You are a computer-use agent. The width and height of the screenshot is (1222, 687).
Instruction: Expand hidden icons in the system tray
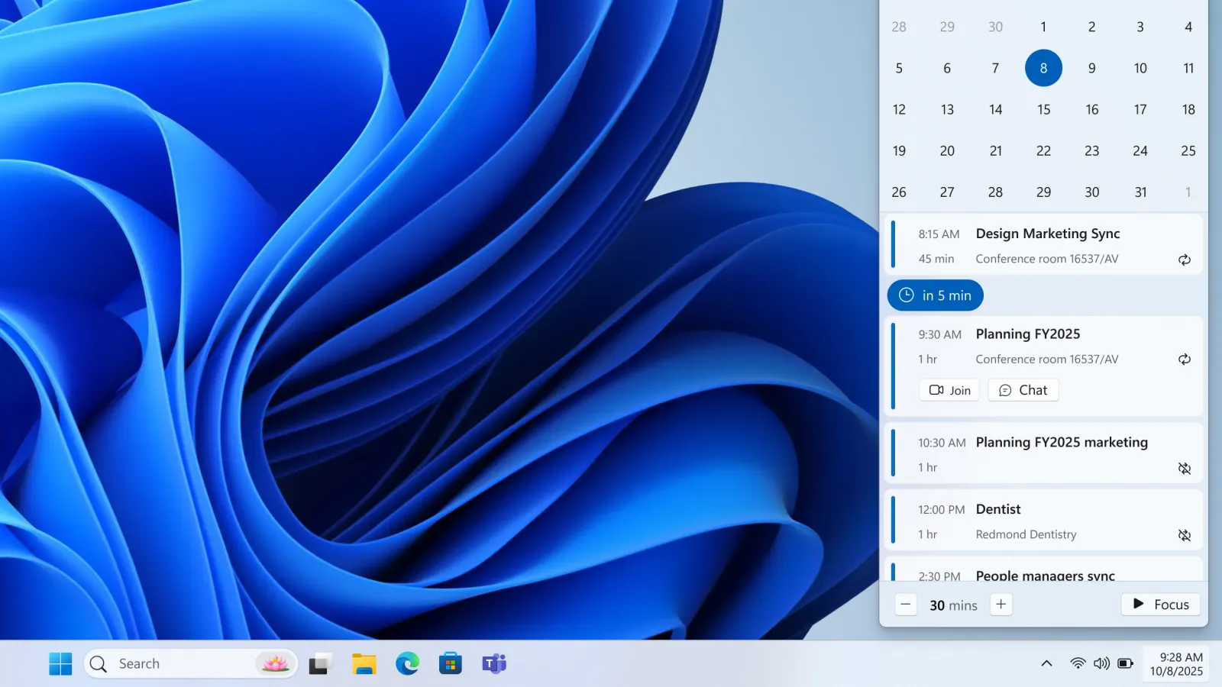tap(1046, 663)
